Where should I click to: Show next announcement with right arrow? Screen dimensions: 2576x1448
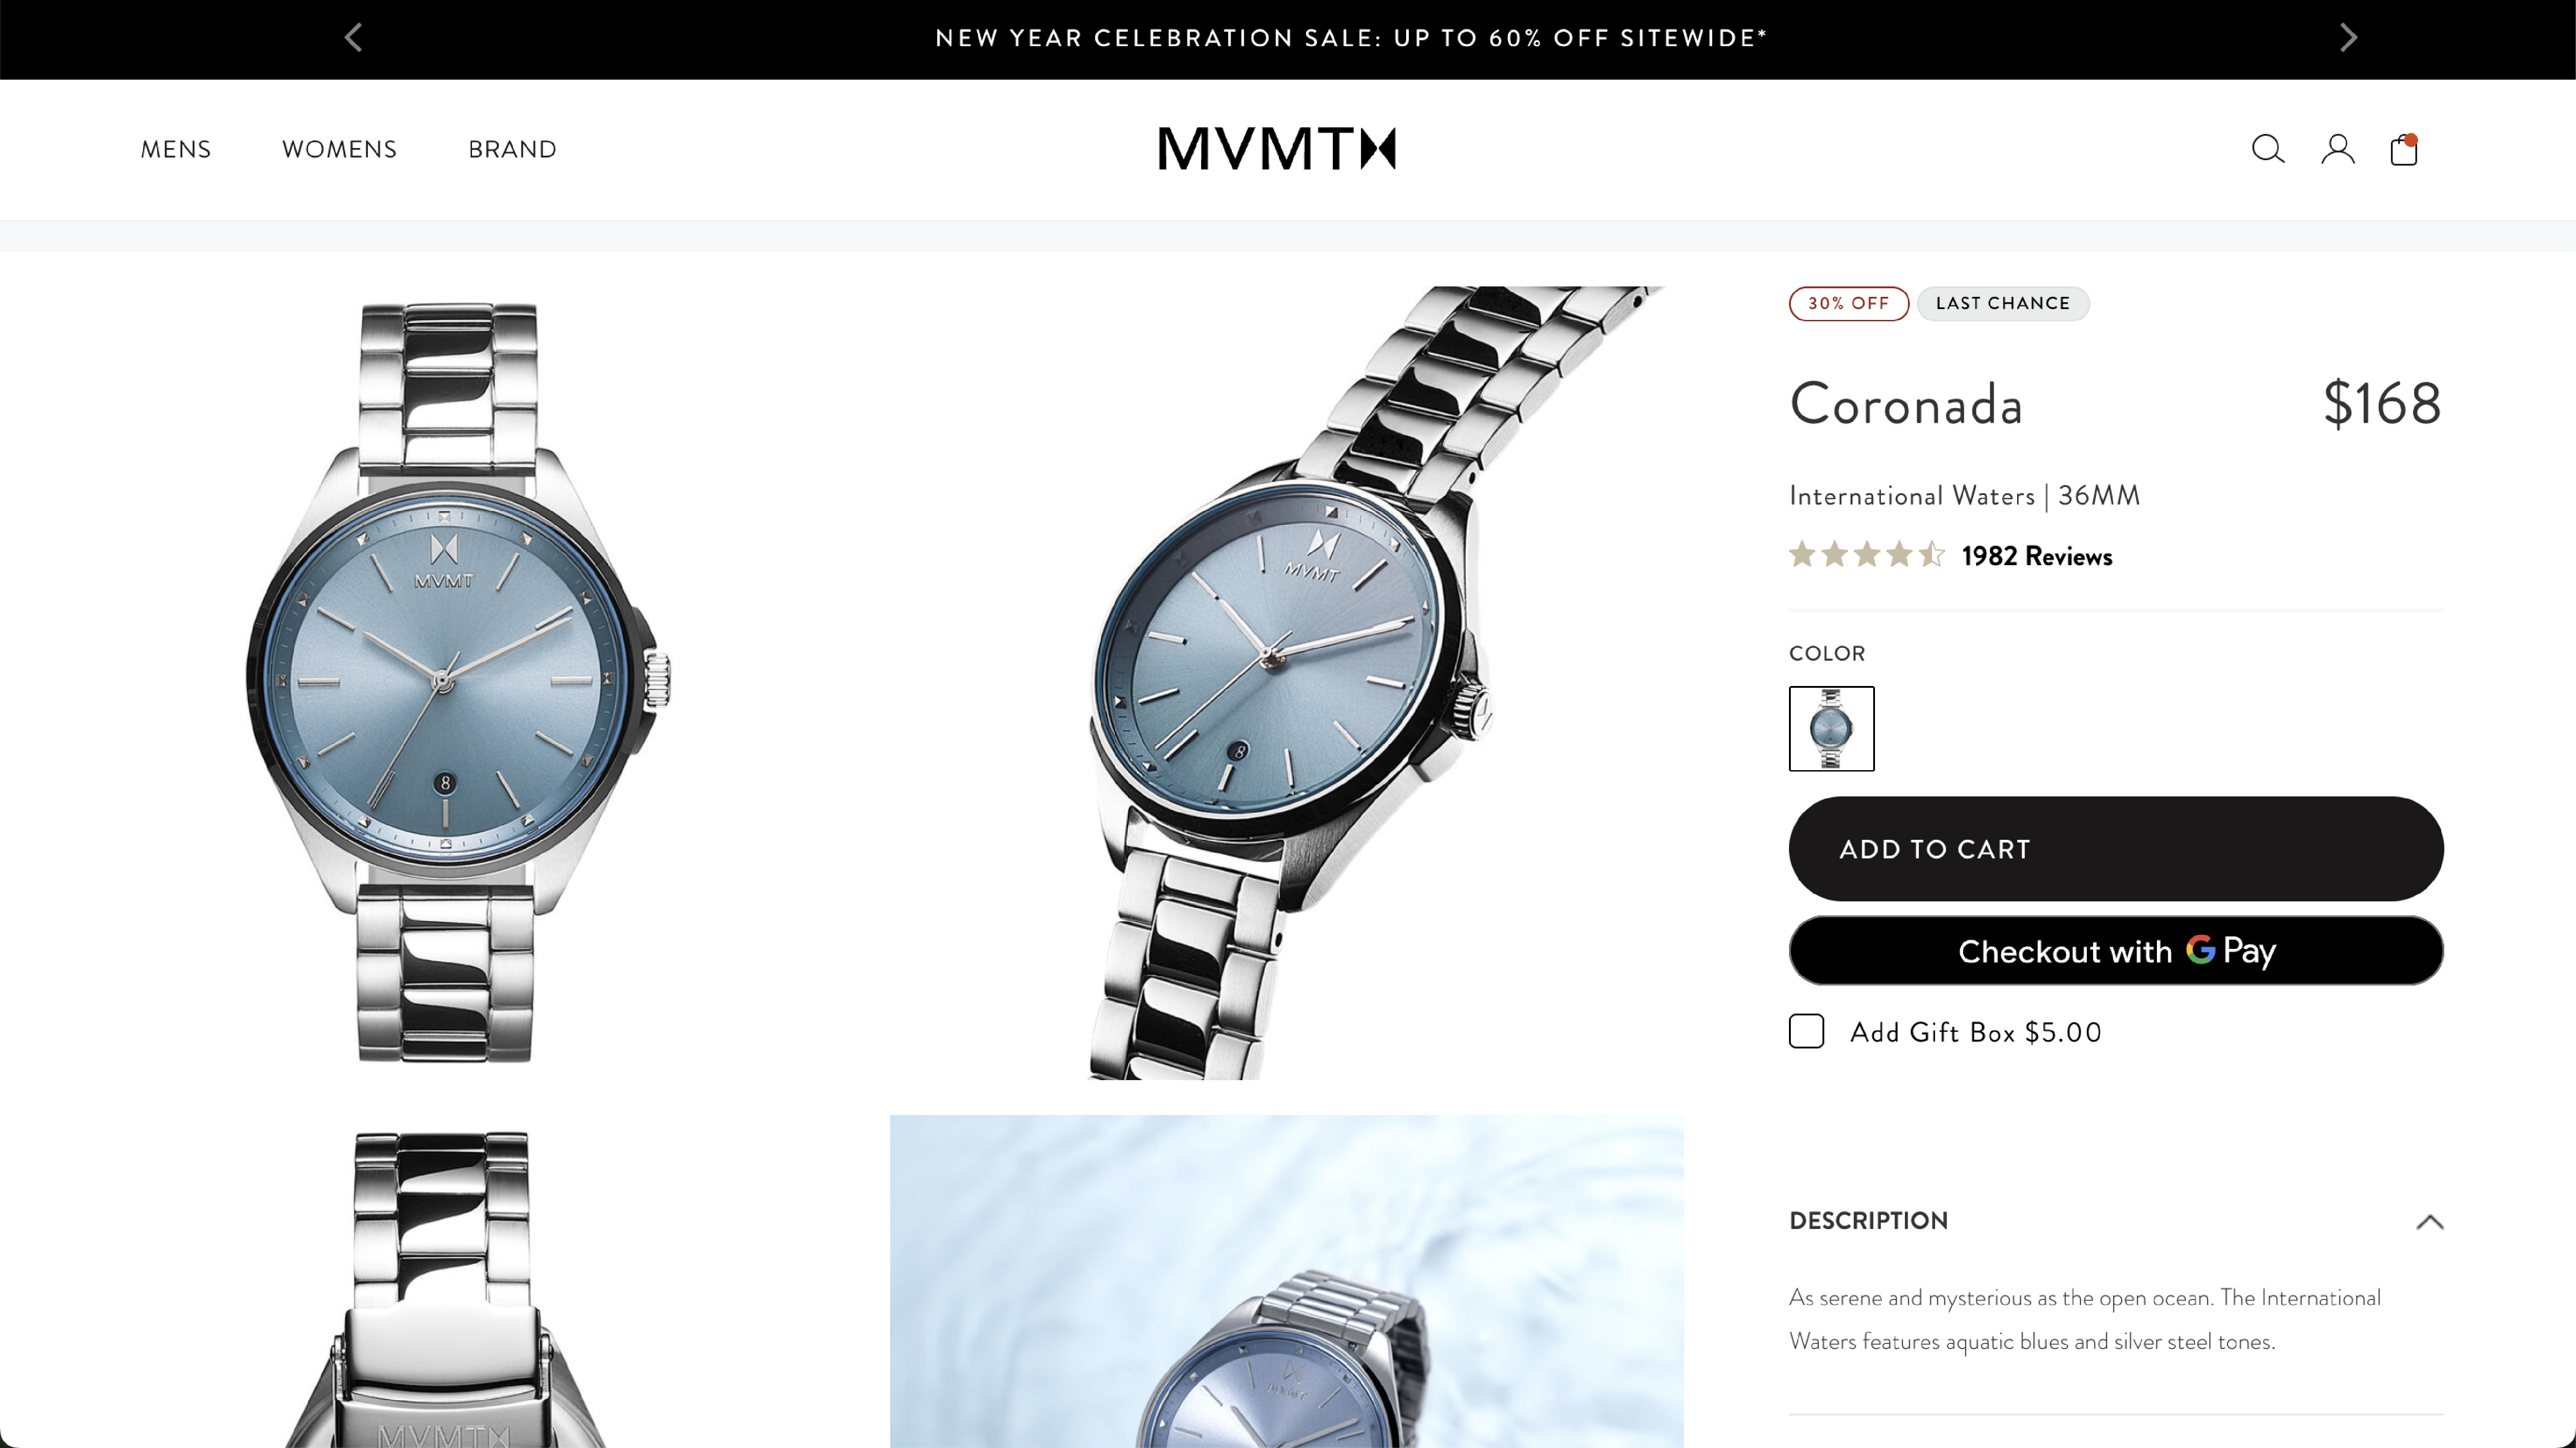click(x=2348, y=38)
